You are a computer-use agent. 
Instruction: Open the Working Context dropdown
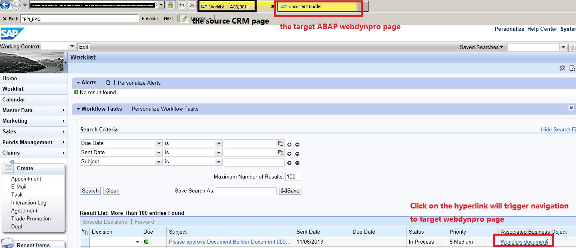tap(72, 47)
